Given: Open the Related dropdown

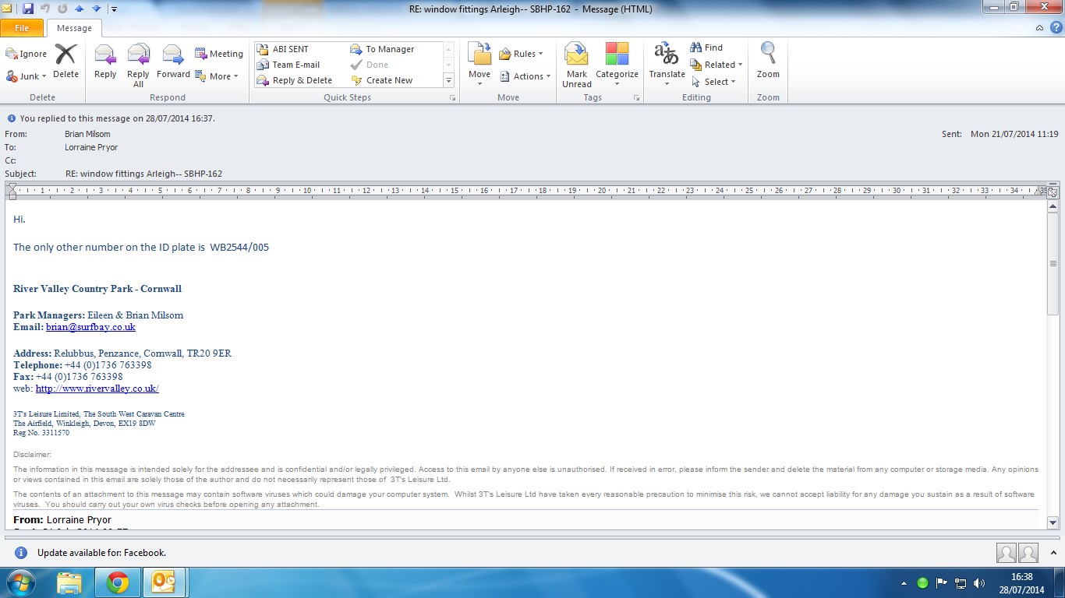Looking at the screenshot, I should (x=716, y=65).
